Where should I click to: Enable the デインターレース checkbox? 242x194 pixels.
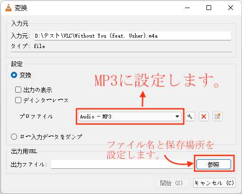pyautogui.click(x=18, y=100)
